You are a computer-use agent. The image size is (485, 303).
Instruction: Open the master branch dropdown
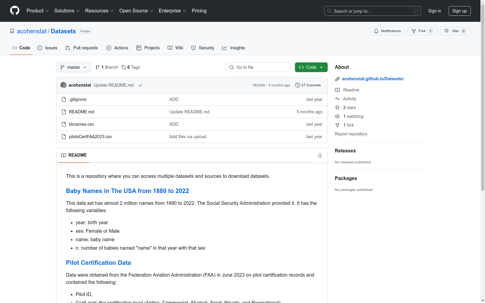click(74, 67)
